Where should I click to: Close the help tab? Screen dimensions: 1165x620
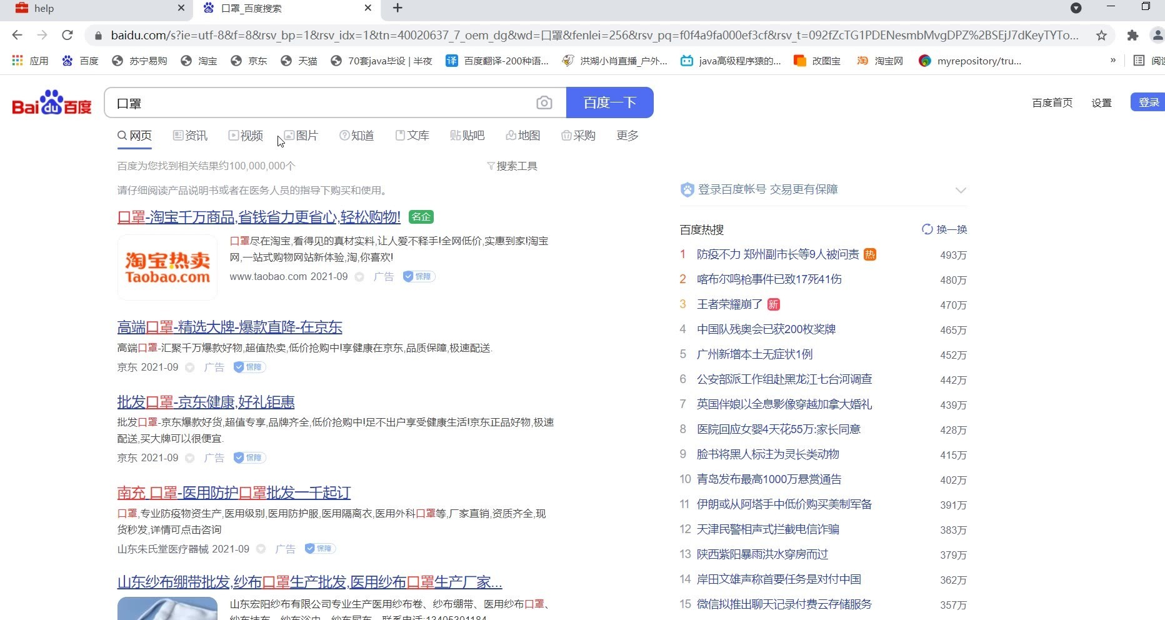[181, 8]
